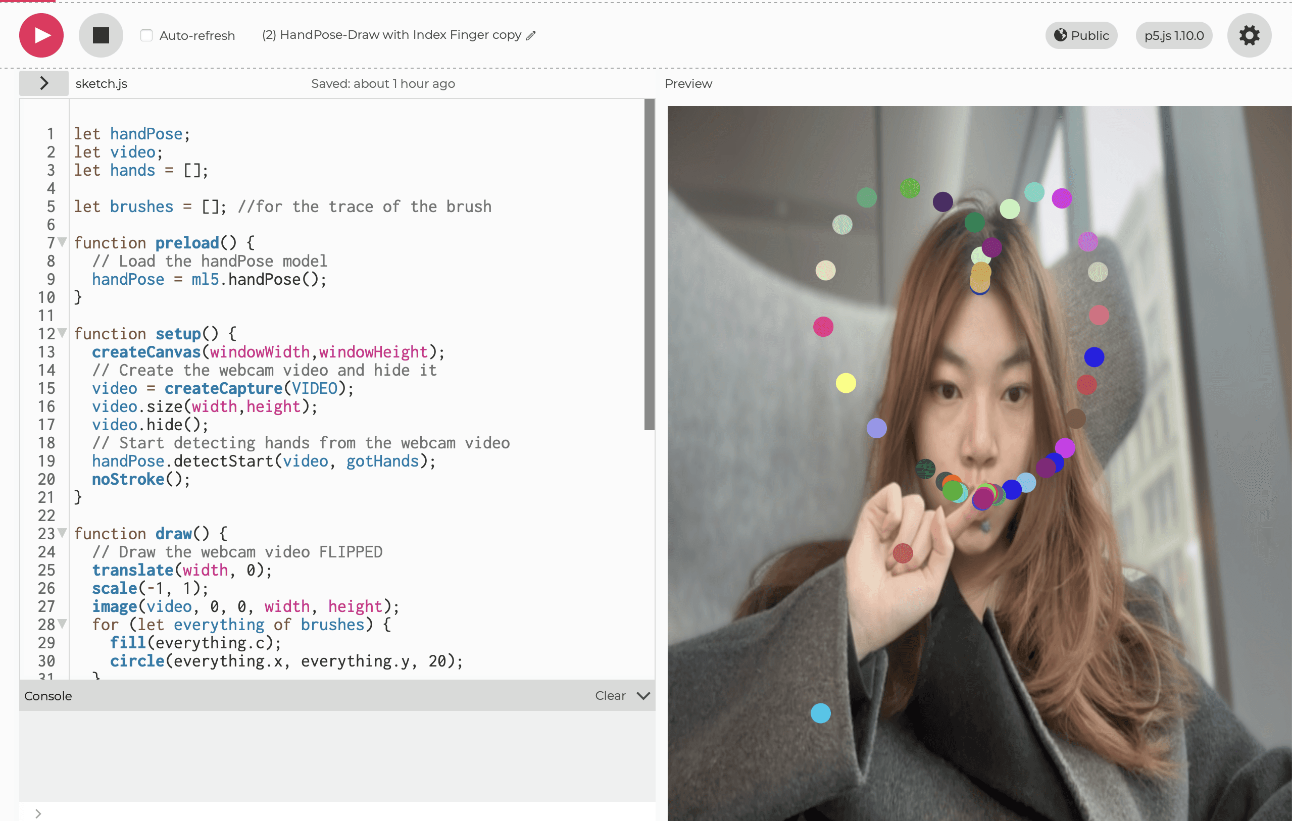The height and width of the screenshot is (821, 1292).
Task: Place cursor on line 20 noStroke
Action: coord(128,479)
